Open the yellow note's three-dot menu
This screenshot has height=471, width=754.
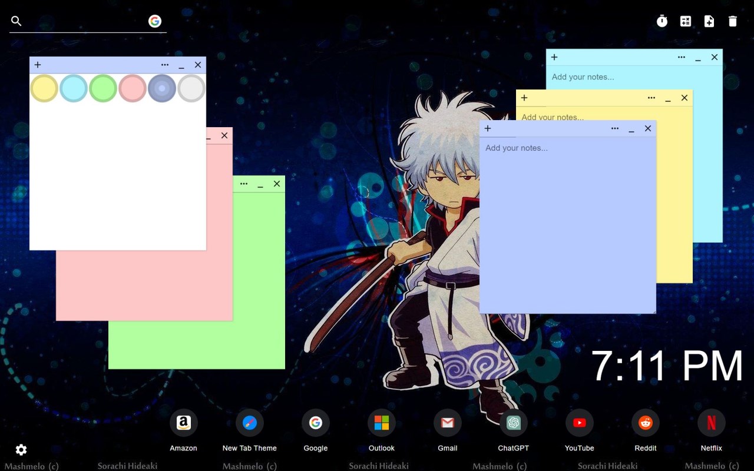click(x=652, y=98)
